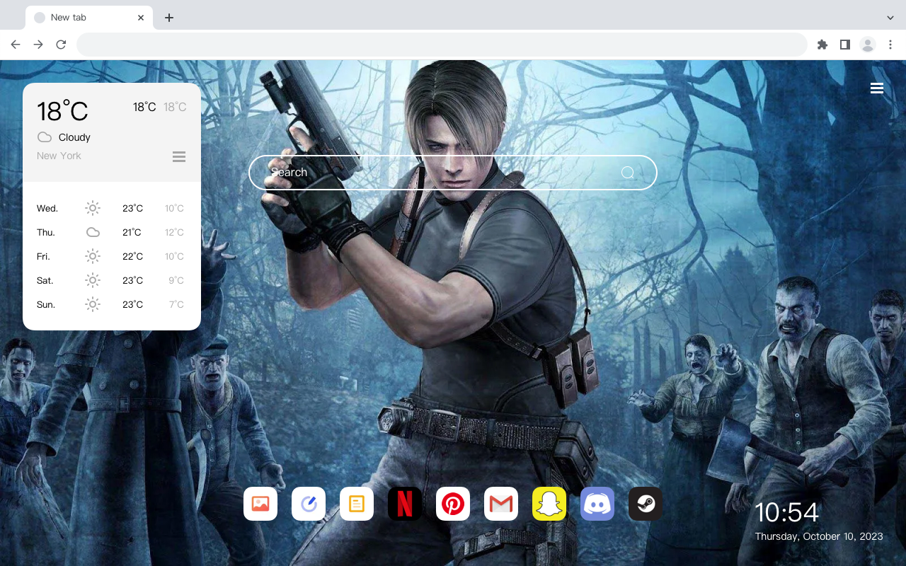
Task: Click Saturday's 9°C low
Action: coord(176,280)
